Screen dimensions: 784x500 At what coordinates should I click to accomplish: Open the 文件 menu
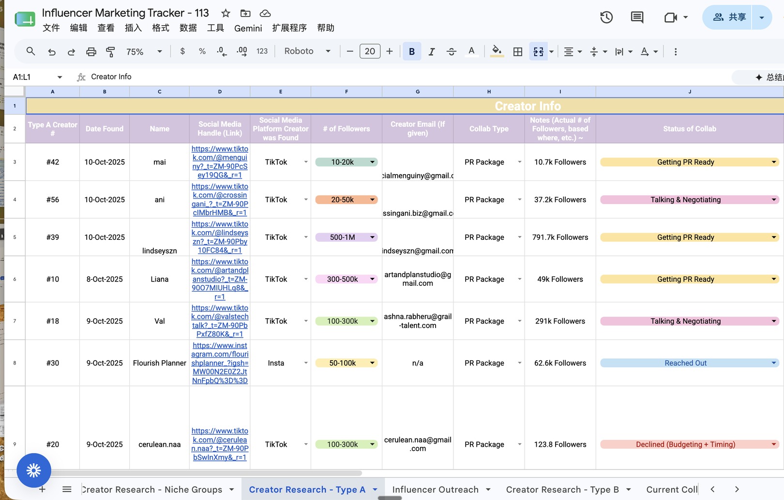[51, 28]
